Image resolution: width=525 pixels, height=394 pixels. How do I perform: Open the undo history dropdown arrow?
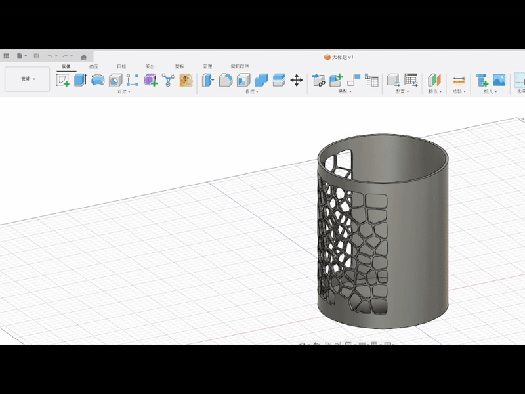coord(56,56)
